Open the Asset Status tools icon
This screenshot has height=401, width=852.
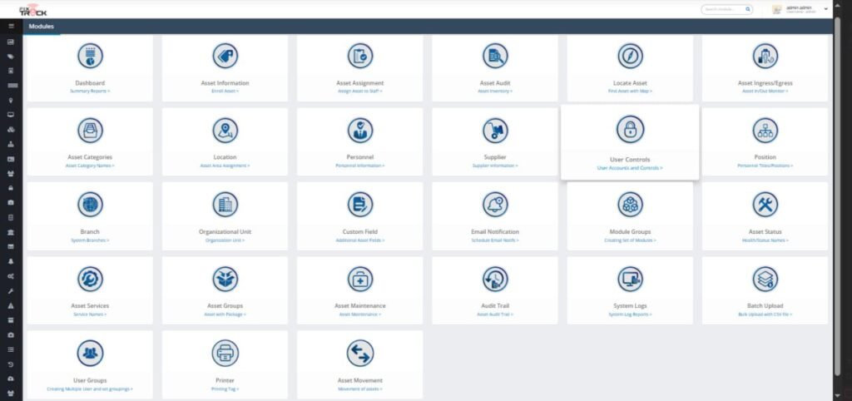765,204
